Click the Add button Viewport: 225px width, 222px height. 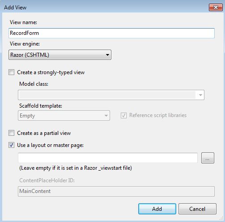157,209
